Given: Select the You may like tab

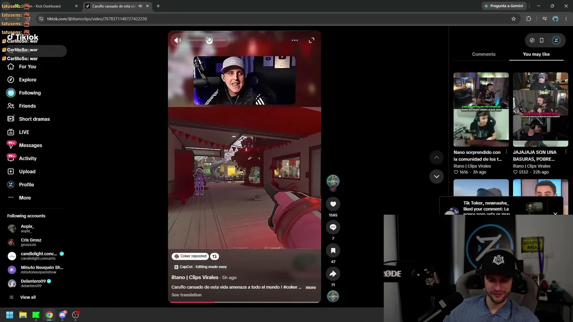Looking at the screenshot, I should [536, 54].
